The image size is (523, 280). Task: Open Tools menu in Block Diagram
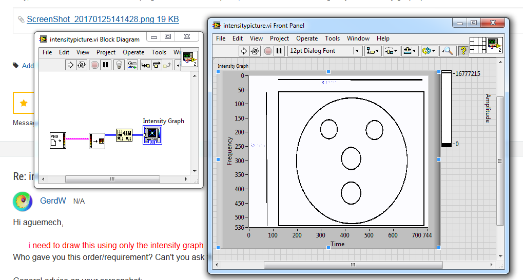point(159,52)
